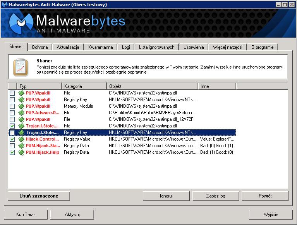The height and width of the screenshot is (225, 297).
Task: Click the Usuń zaznaczone button
Action: click(39, 196)
